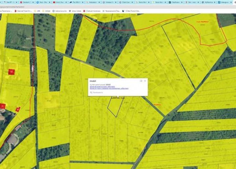Viewport: 236px width, 169px height.
Task: Close the Imobil popup
Action: (145, 81)
